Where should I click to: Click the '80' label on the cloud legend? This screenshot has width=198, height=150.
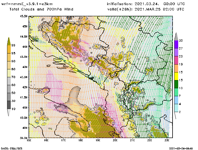(13, 69)
